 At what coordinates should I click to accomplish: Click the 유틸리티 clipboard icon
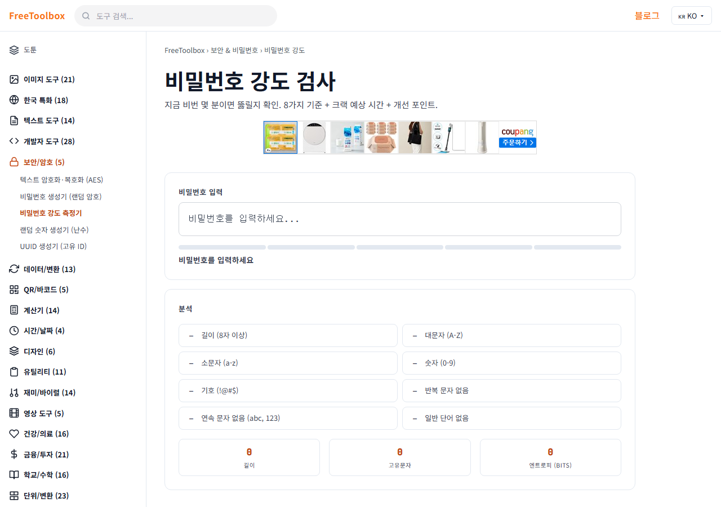pos(14,372)
